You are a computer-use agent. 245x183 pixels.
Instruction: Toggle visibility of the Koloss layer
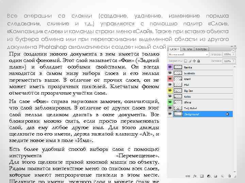tap(170, 96)
